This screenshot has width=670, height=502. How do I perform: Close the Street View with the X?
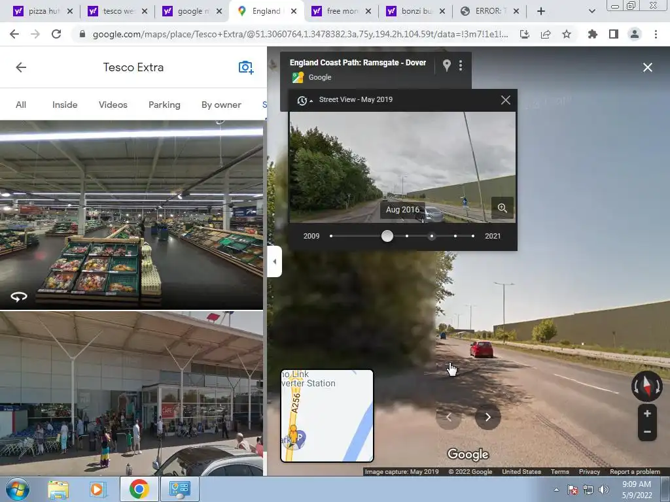pos(647,67)
